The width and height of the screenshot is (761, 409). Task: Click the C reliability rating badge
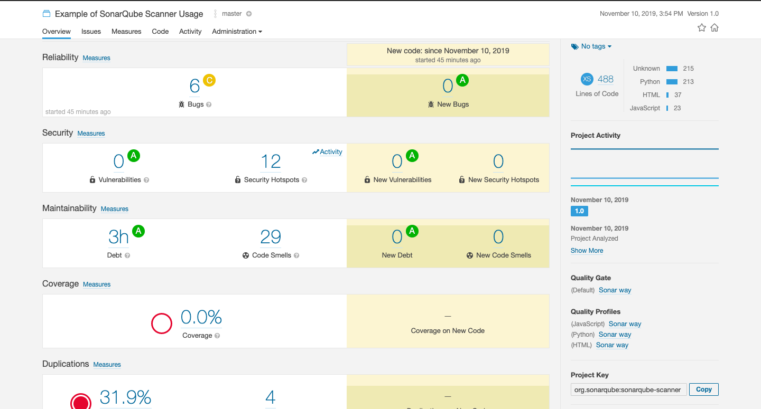click(x=209, y=80)
